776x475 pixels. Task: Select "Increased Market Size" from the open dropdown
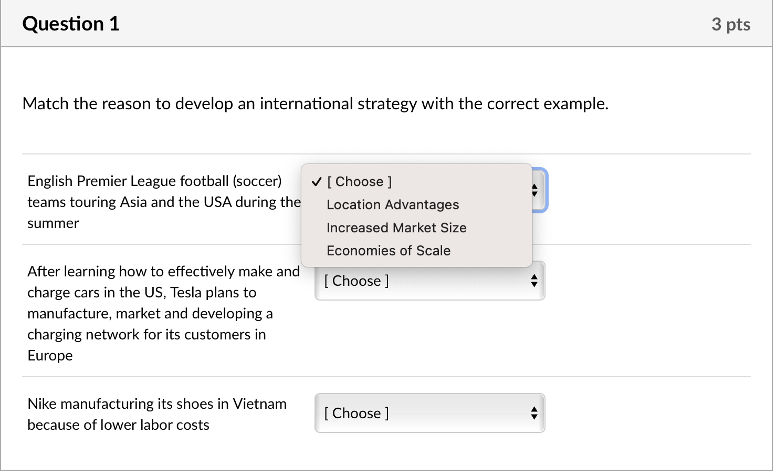396,228
